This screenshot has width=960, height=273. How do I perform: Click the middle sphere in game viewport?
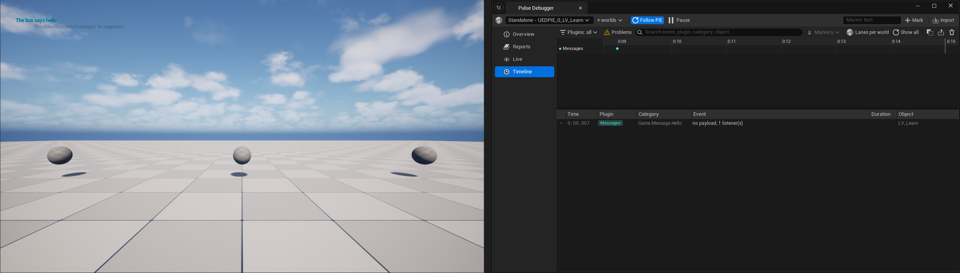(242, 155)
